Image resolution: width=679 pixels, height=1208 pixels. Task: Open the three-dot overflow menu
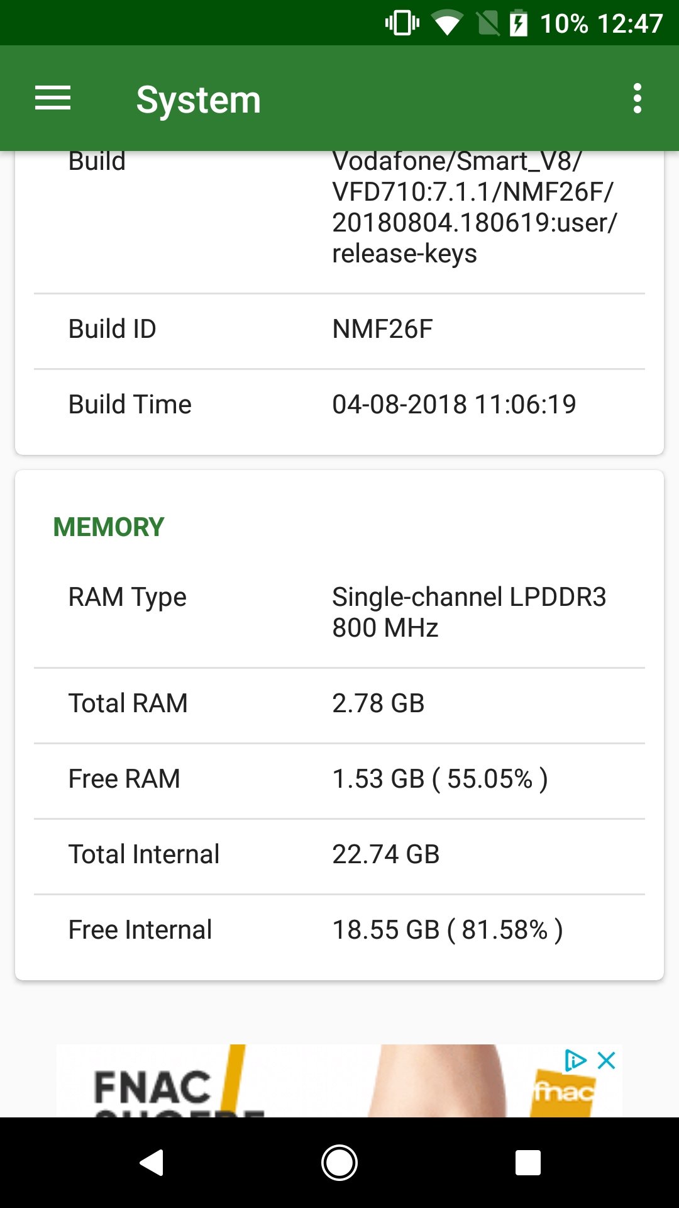[638, 98]
